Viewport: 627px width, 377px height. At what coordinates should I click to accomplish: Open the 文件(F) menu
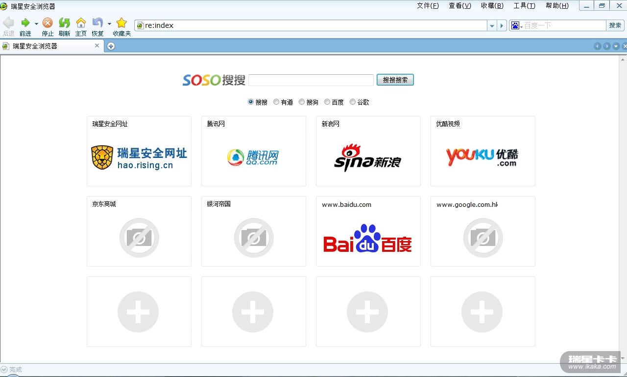(x=428, y=6)
